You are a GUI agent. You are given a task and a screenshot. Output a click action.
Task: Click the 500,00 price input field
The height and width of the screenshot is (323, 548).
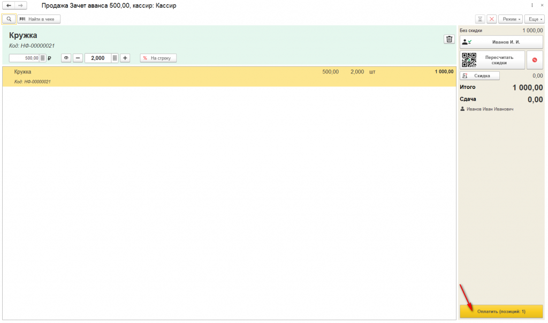coord(24,58)
